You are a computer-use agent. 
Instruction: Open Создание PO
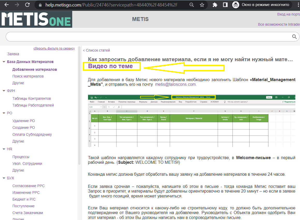point(24,127)
